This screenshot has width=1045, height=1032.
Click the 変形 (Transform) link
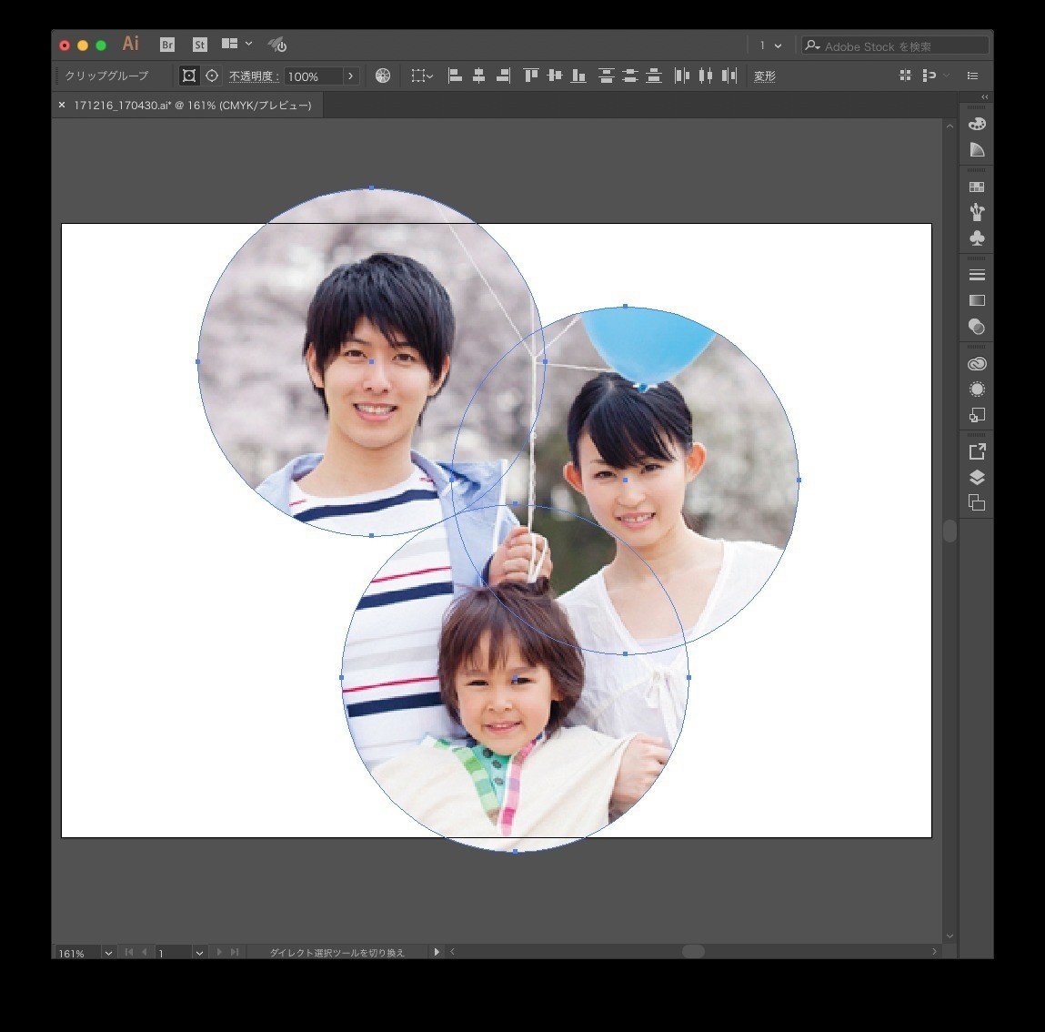(x=764, y=76)
